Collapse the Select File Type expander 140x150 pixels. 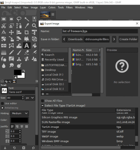tap(42, 106)
